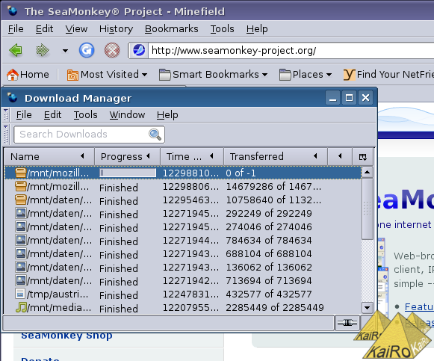
Task: Select image download with 136062 of 136062
Action: click(183, 268)
